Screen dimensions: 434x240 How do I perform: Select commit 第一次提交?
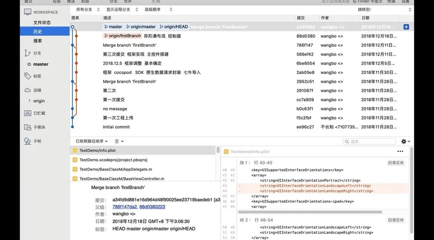(x=242, y=100)
